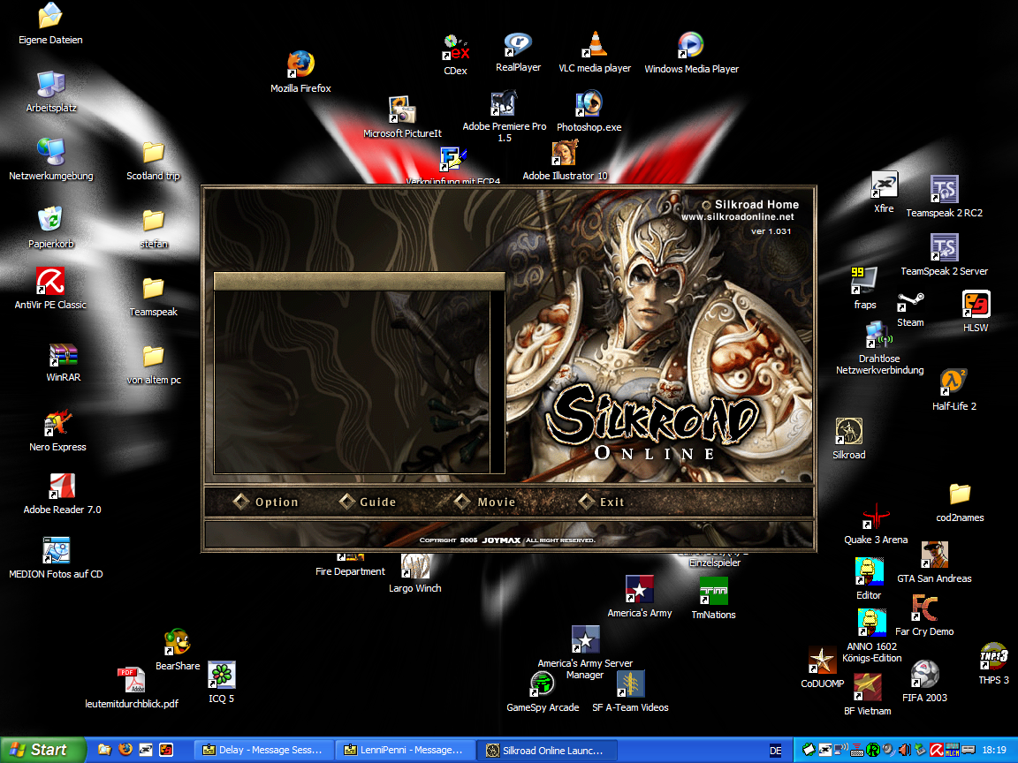Open Mozilla Firefox desktop icon
Viewport: 1018px width, 763px height.
(x=300, y=65)
